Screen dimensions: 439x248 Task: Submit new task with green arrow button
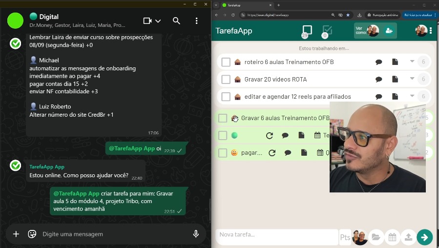(x=424, y=237)
